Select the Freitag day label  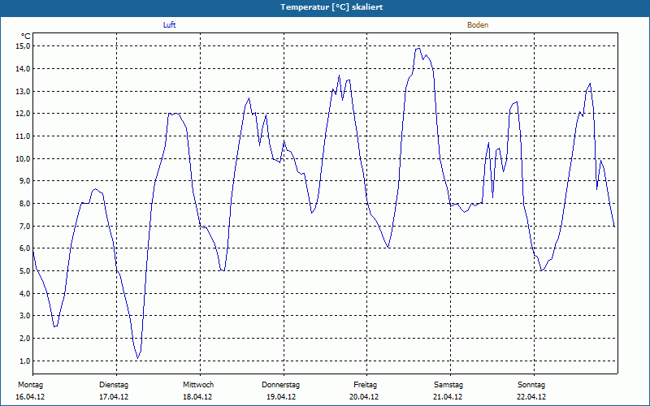[365, 385]
